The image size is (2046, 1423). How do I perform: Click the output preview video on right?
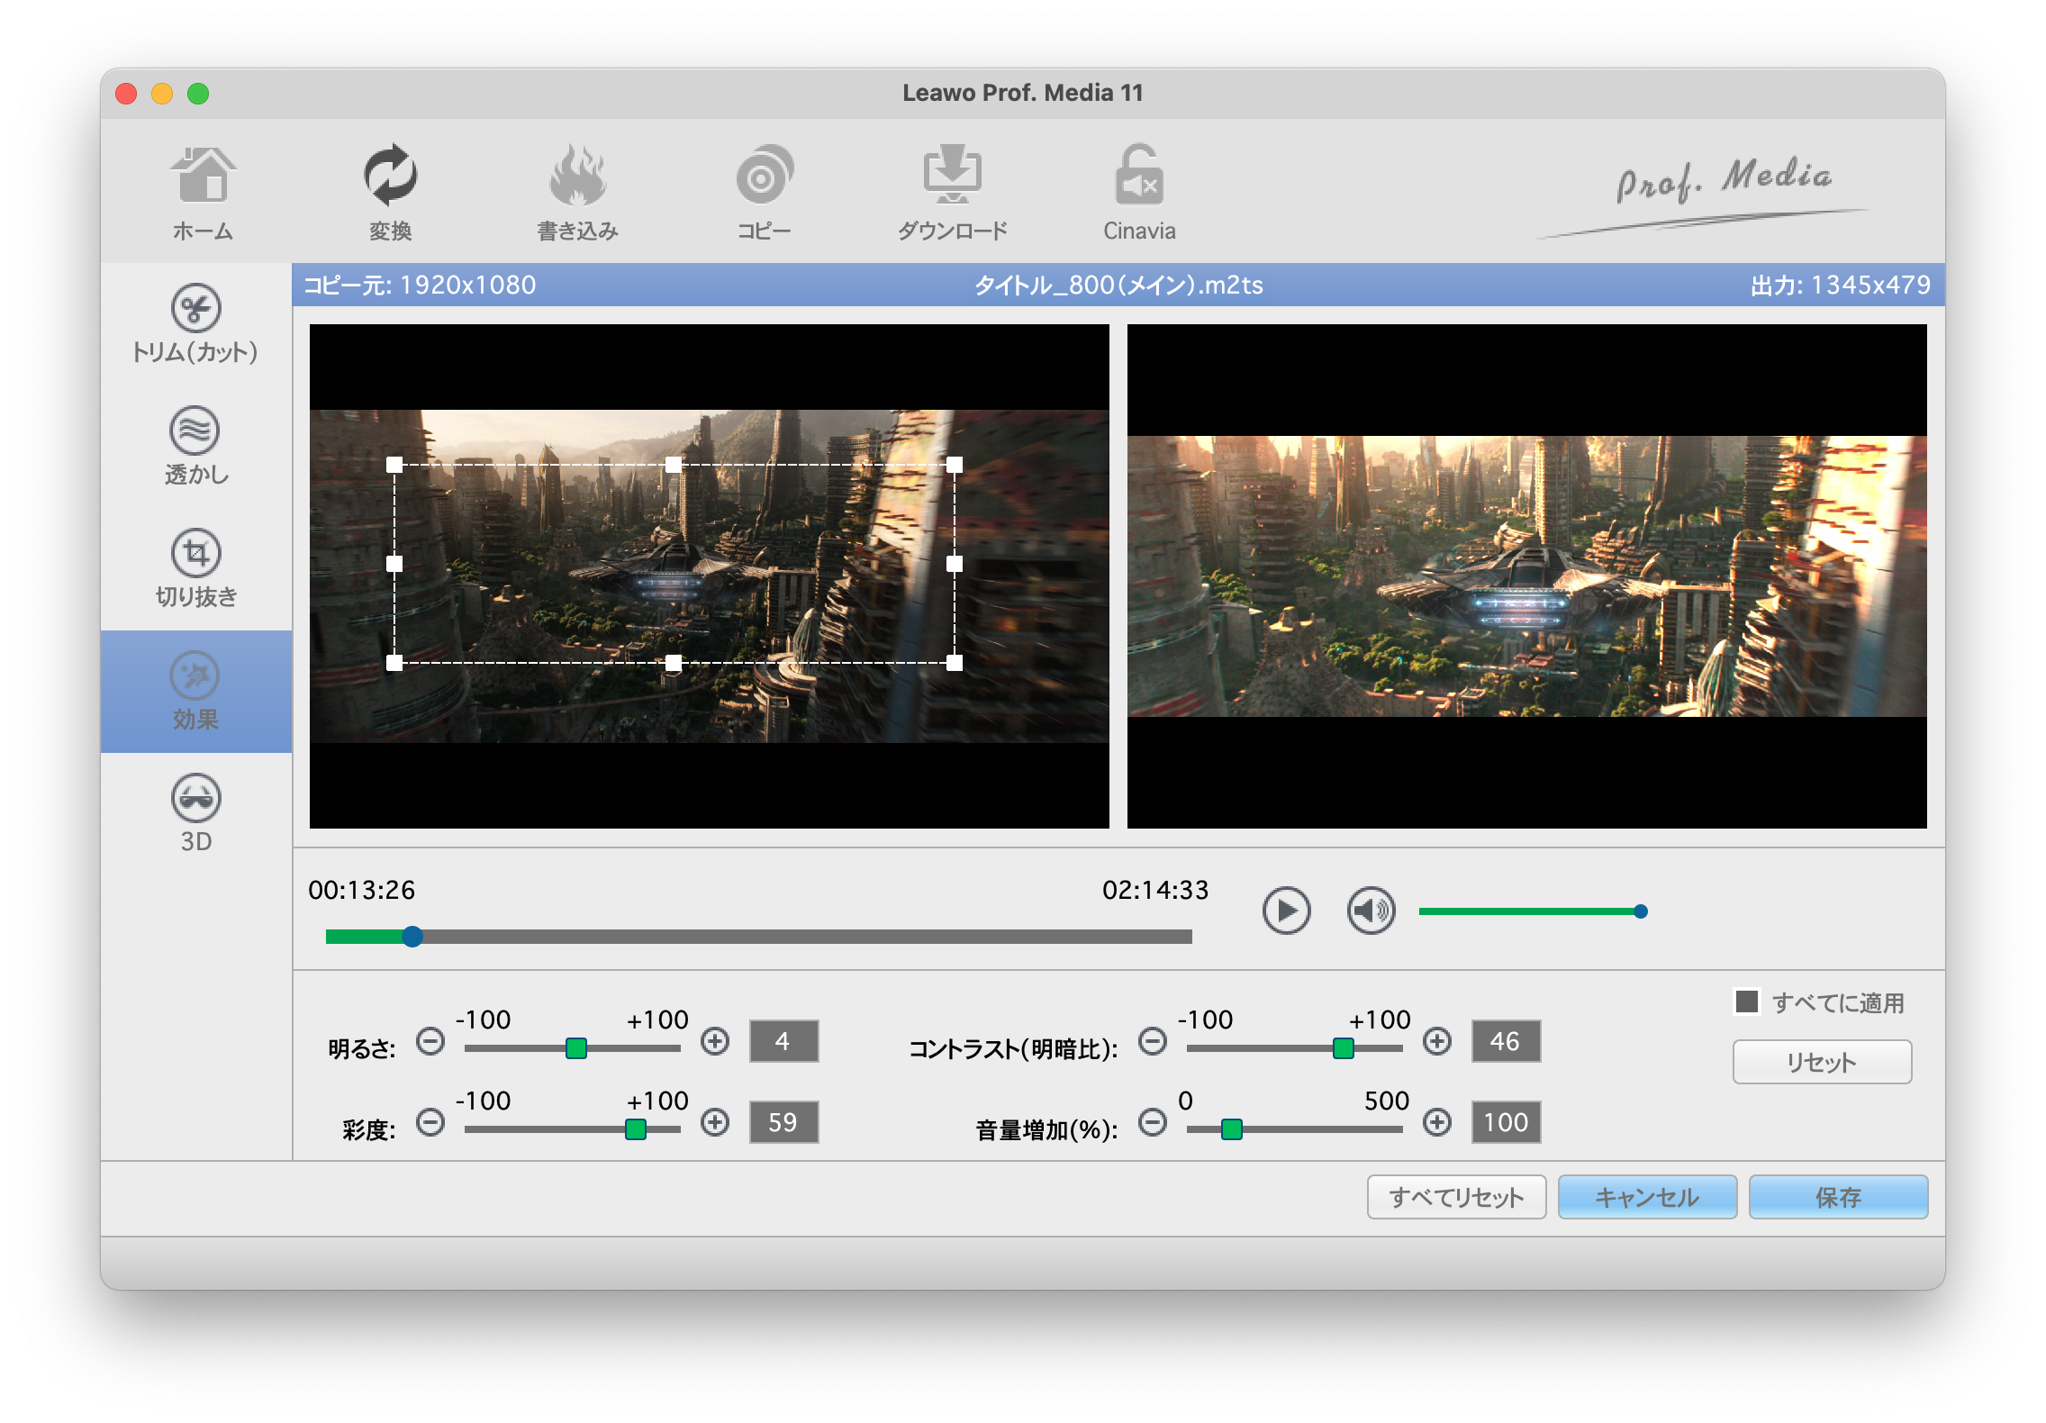tap(1527, 576)
